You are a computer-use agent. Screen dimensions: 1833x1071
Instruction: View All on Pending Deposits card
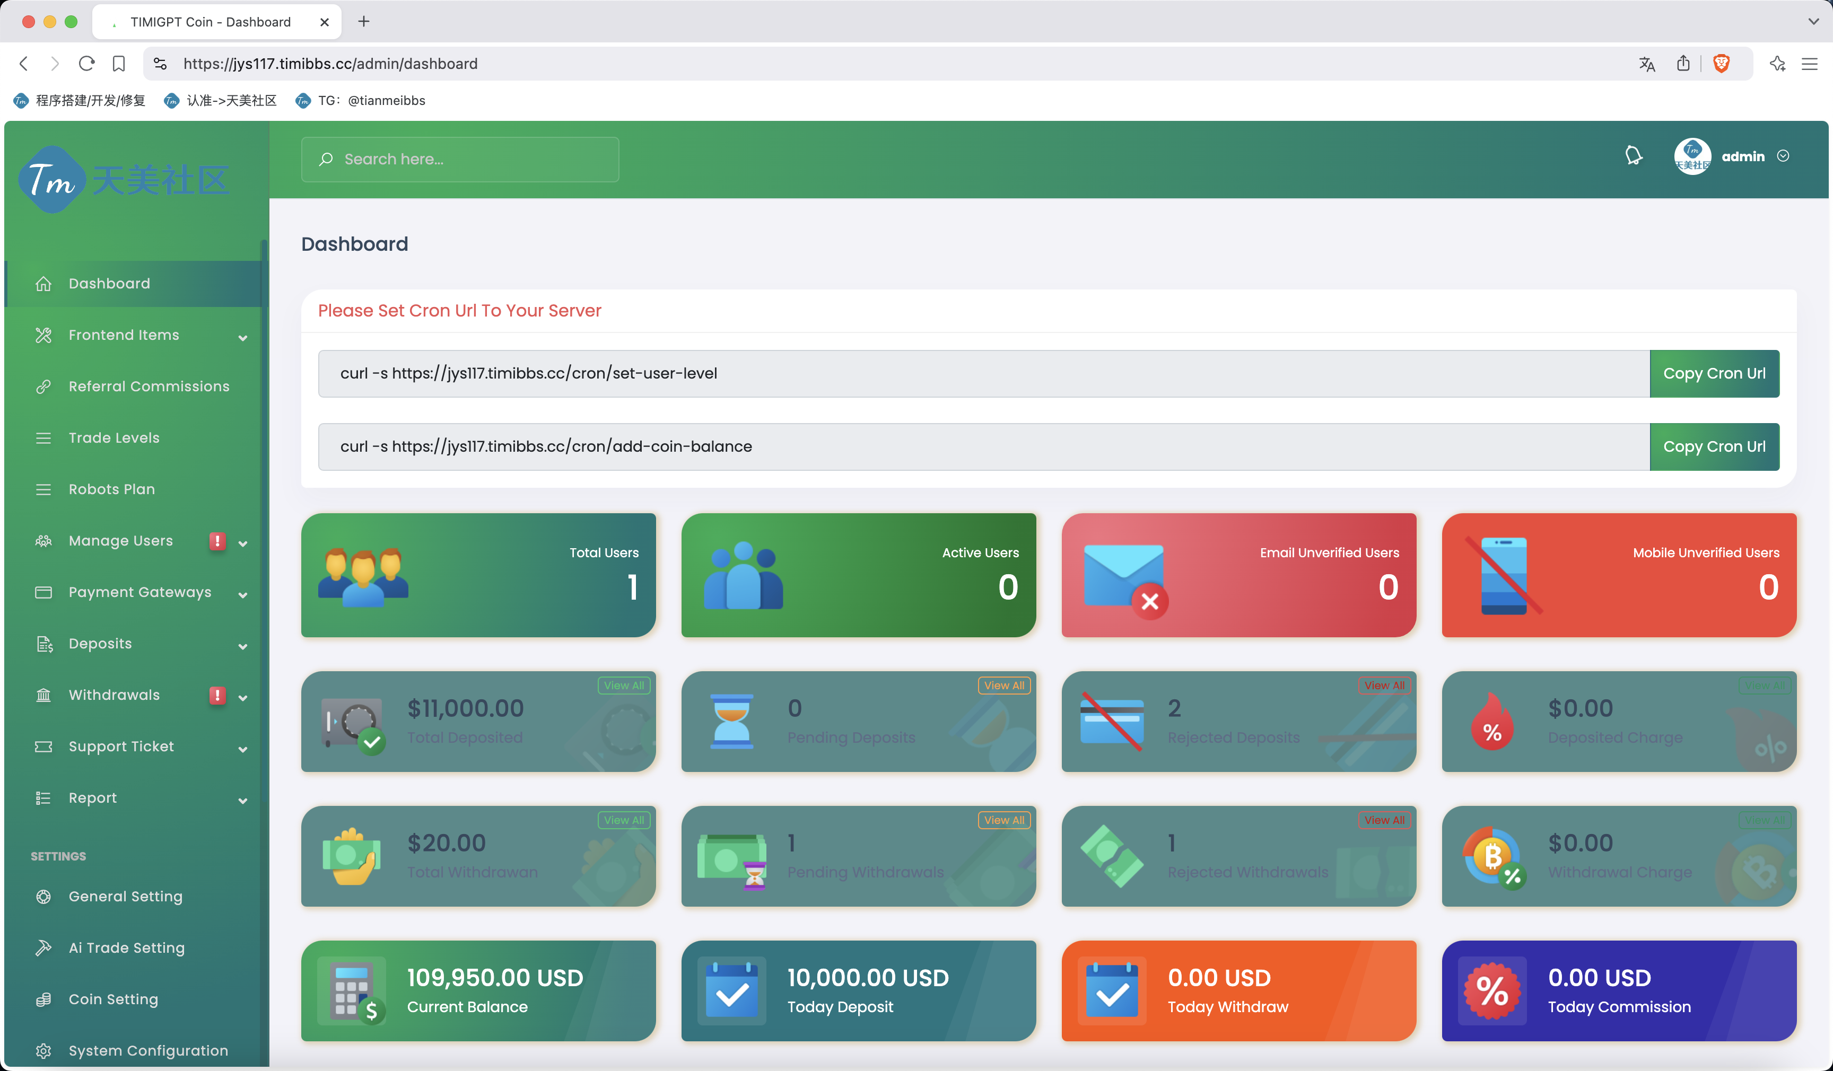1004,685
